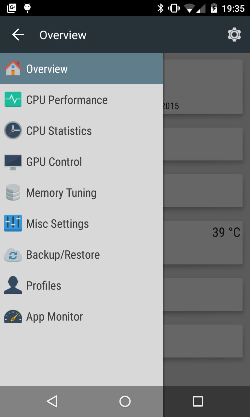Tap the CPU Performance pulse icon

[13, 99]
